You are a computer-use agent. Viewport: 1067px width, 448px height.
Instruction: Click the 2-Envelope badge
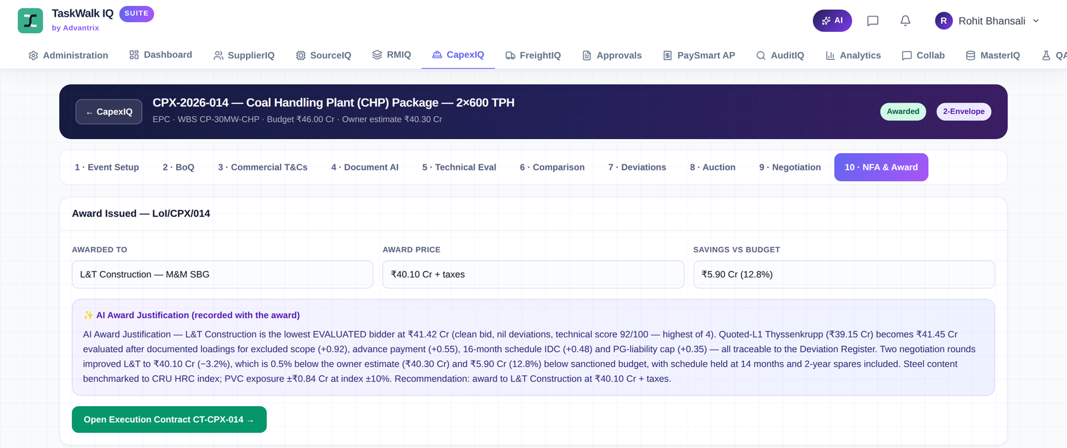coord(964,111)
